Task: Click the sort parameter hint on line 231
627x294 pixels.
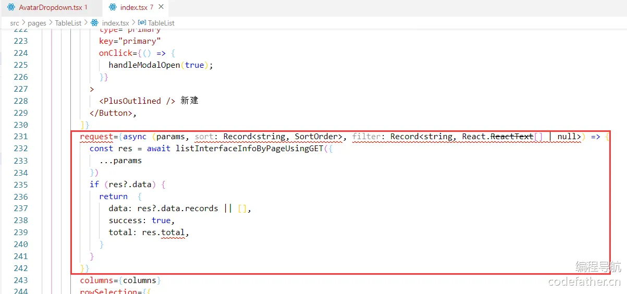Action: (205, 137)
